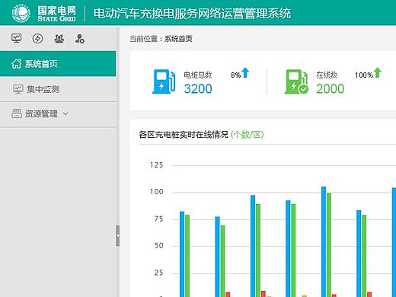Click the 50 y-axis label
This screenshot has height=297, width=396.
[x=158, y=246]
